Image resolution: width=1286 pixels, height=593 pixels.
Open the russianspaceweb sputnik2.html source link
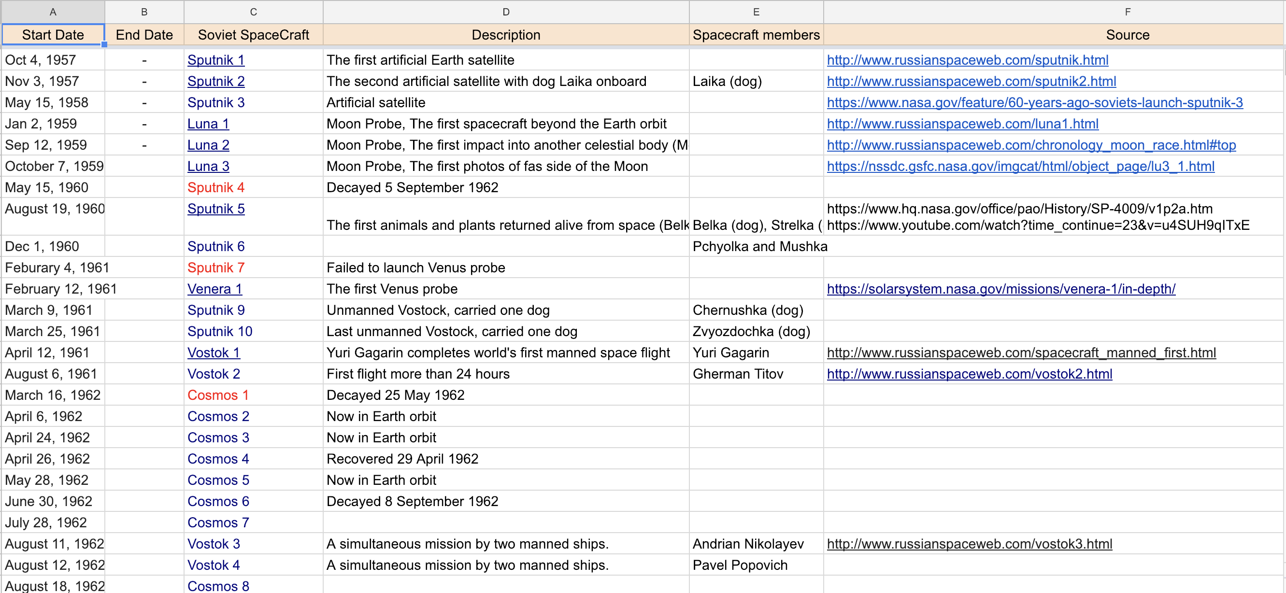[971, 82]
